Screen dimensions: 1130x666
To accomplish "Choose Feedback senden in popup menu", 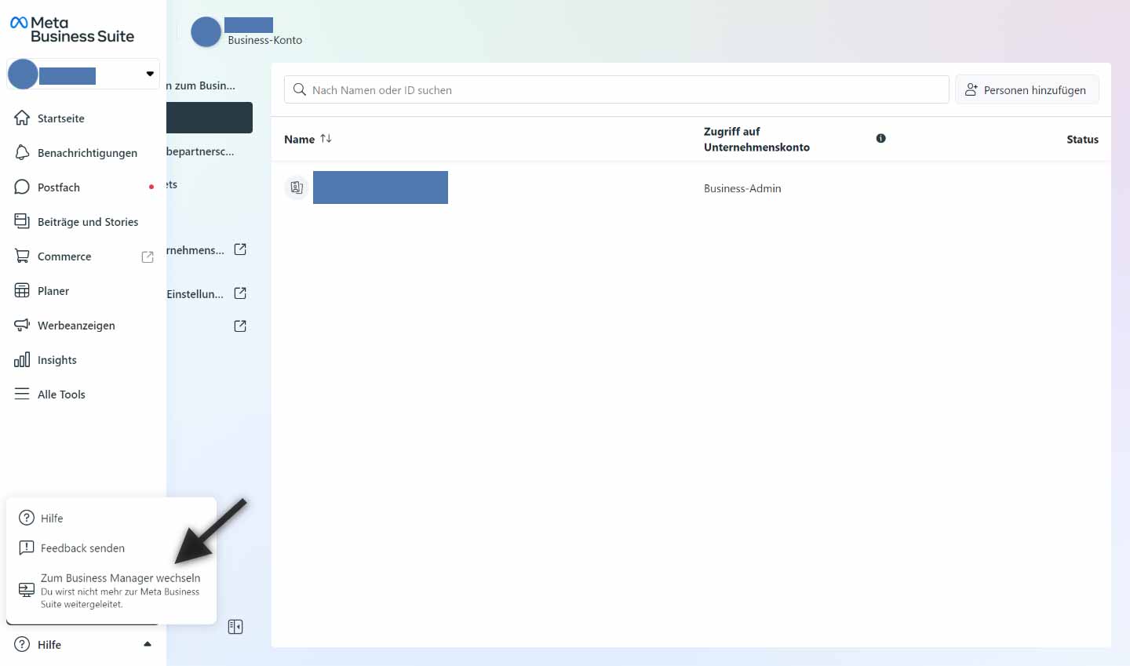I will [82, 548].
